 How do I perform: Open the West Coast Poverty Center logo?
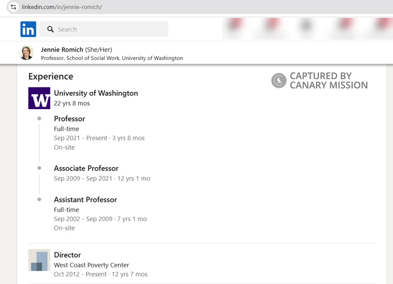click(39, 260)
